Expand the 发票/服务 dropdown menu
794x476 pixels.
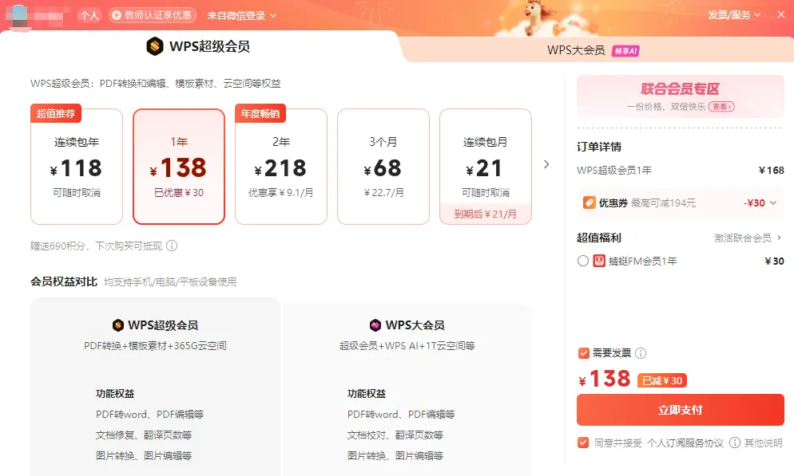(x=734, y=15)
